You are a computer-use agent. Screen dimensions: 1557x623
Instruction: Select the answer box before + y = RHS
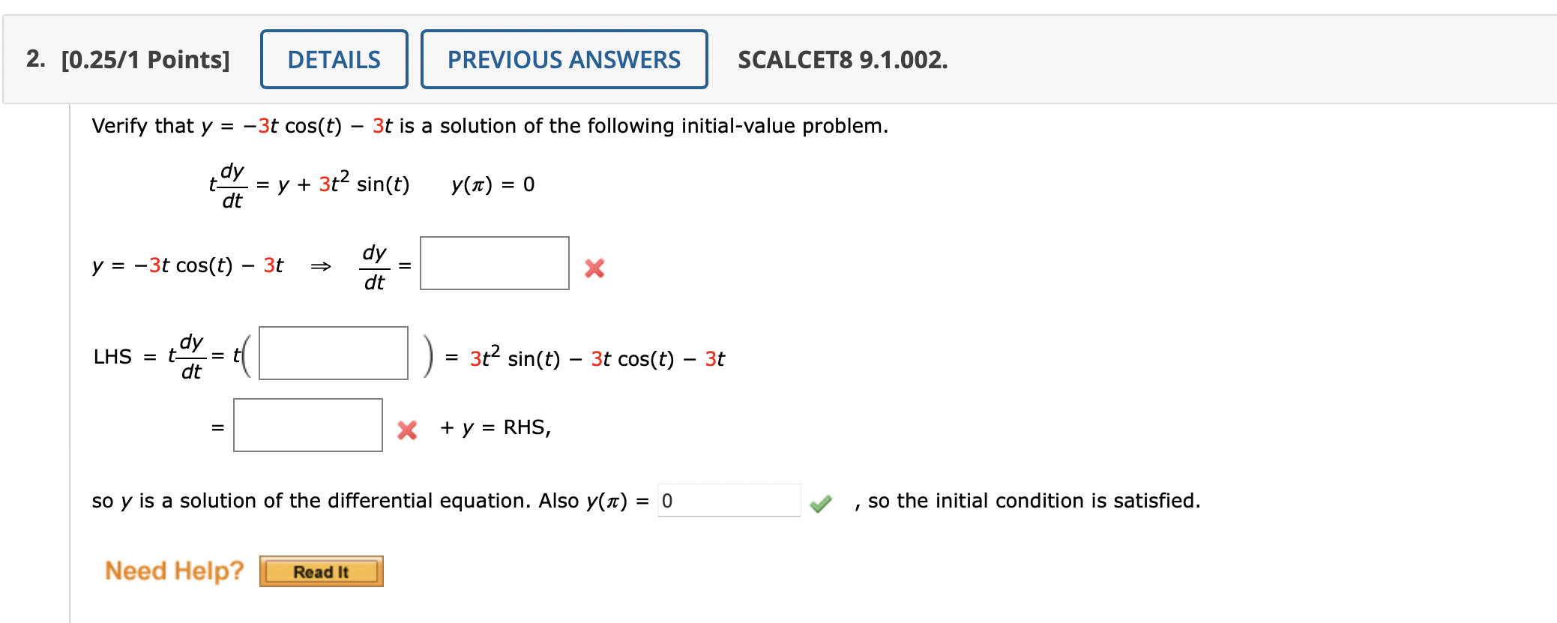307,427
